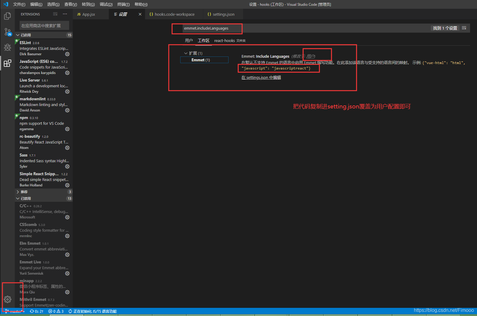
Task: Open the 帮助(H) menu
Action: coord(141,4)
